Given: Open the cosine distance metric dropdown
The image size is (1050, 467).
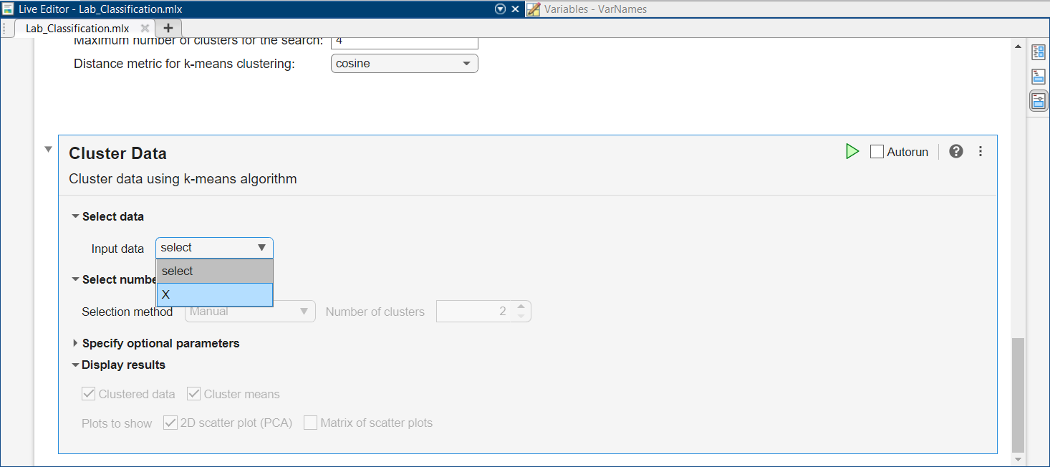Looking at the screenshot, I should click(404, 64).
